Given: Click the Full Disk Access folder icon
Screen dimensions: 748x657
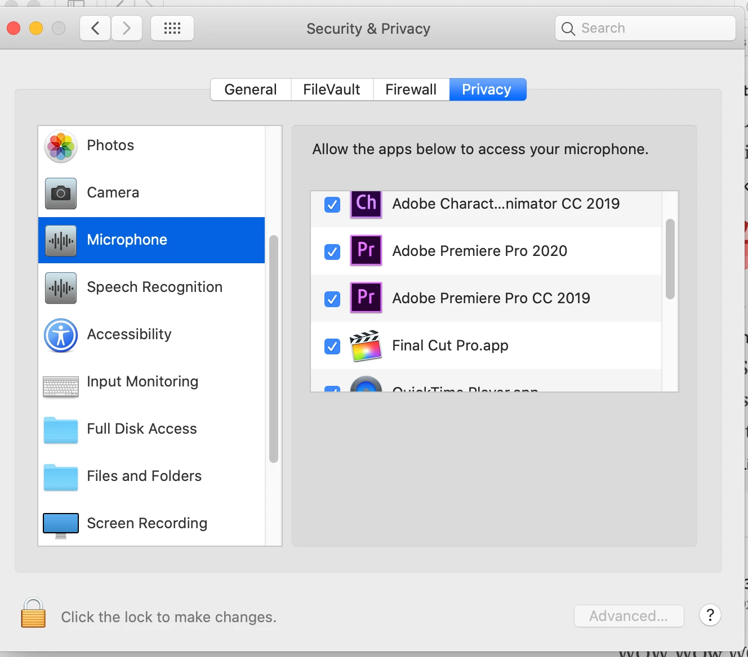Looking at the screenshot, I should [x=61, y=430].
